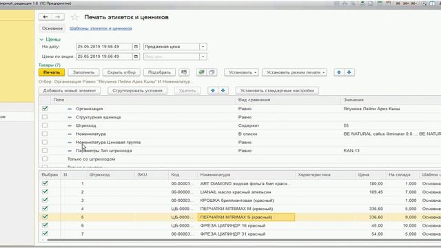Enable Номенклатура.Ценовая группа filter condition
The image size is (441, 248).
tap(45, 143)
